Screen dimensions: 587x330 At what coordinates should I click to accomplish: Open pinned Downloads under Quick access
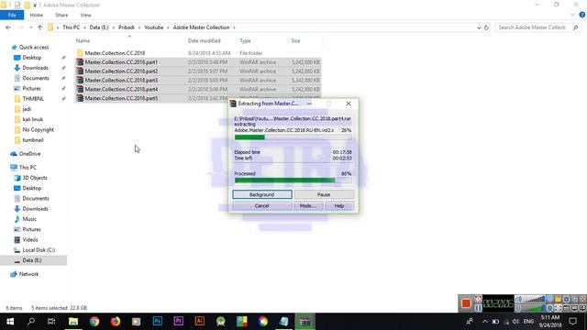click(35, 68)
